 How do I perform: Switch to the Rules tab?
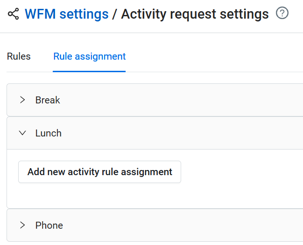pyautogui.click(x=19, y=56)
